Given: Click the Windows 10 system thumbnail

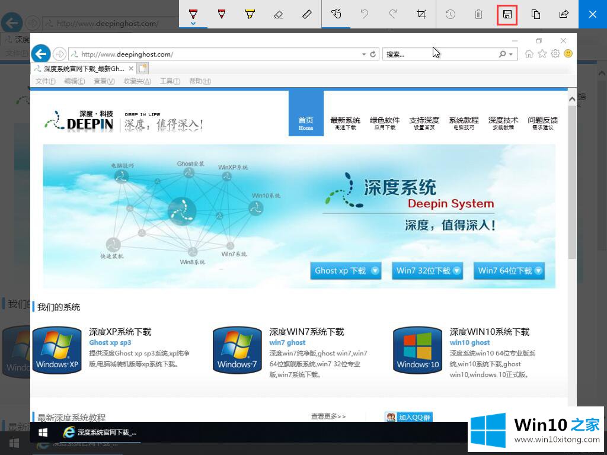Looking at the screenshot, I should click(x=418, y=350).
